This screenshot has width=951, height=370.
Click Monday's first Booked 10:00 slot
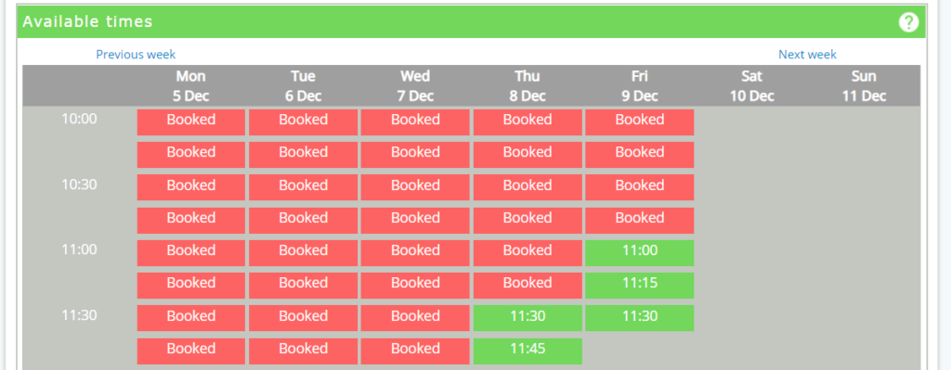191,122
